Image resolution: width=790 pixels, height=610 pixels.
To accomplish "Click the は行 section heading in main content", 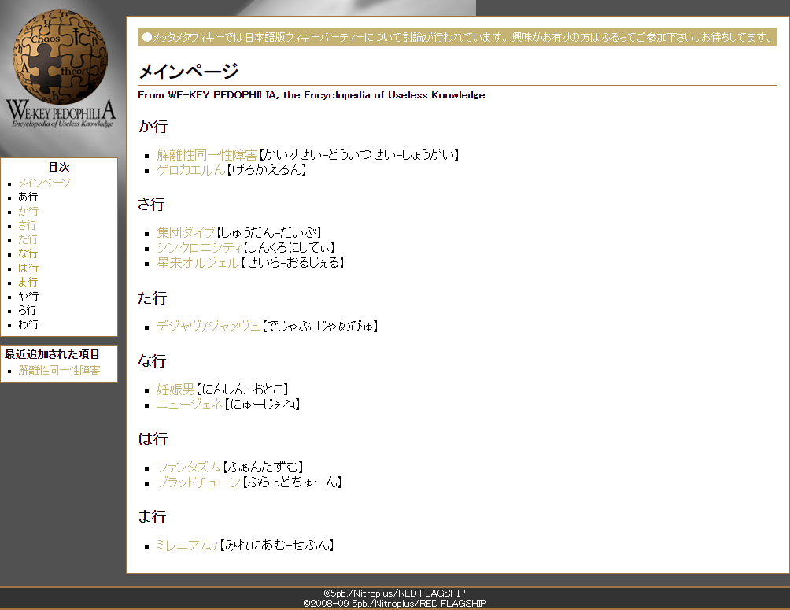I will [153, 438].
